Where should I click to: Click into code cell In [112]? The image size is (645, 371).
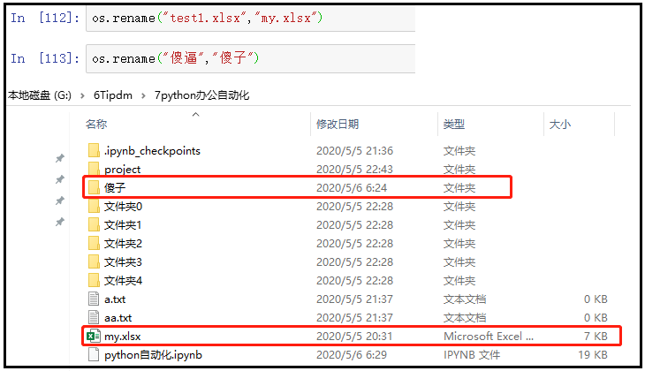click(251, 19)
